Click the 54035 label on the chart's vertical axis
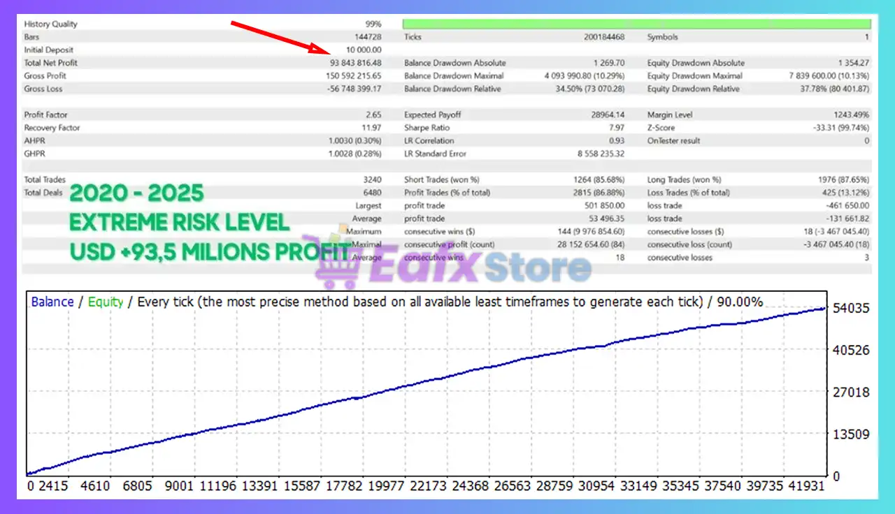 point(849,308)
